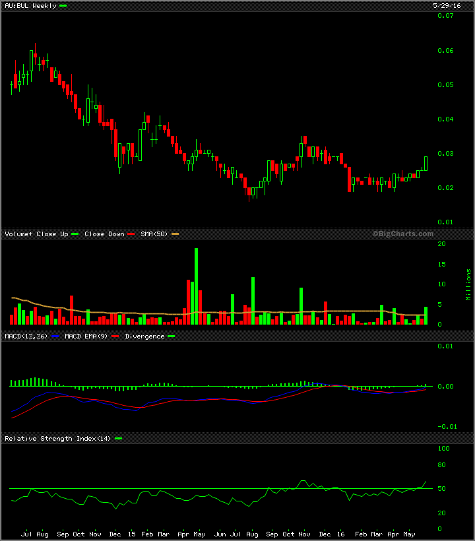Click the green Divergence legend swatch
This screenshot has width=475, height=541.
coord(171,336)
